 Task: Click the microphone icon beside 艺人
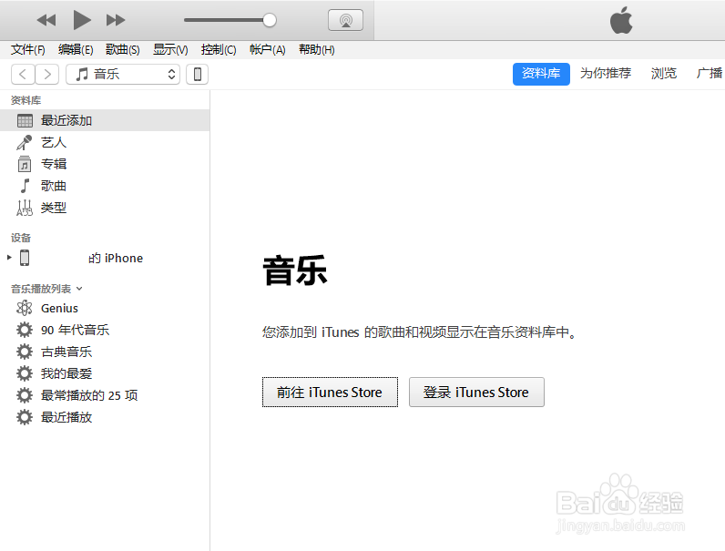click(25, 142)
